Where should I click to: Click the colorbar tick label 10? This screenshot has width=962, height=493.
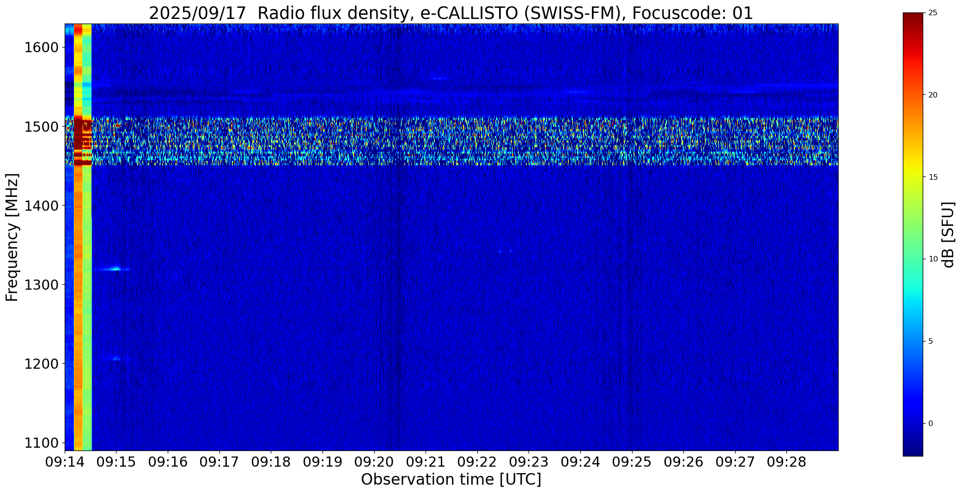pyautogui.click(x=933, y=259)
